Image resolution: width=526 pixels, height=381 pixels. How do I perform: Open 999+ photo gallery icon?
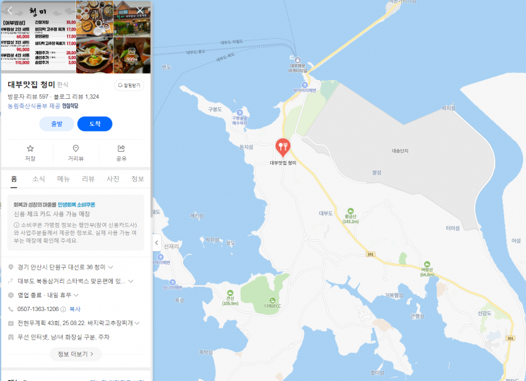(132, 55)
